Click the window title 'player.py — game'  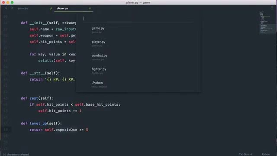tap(138, 3)
